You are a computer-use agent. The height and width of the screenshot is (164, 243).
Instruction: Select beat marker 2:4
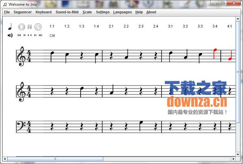pyautogui.click(x=156, y=26)
